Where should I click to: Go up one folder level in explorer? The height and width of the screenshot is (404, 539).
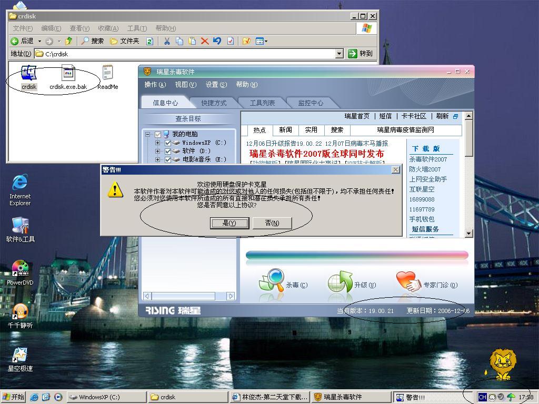point(69,41)
